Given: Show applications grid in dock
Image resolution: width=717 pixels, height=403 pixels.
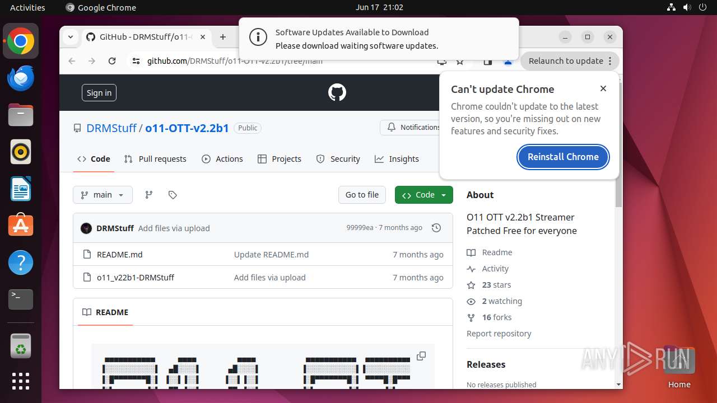Looking at the screenshot, I should coord(21,381).
